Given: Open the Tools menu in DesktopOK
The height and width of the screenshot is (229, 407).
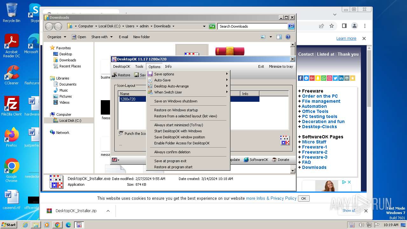Looking at the screenshot, I should pos(139,66).
